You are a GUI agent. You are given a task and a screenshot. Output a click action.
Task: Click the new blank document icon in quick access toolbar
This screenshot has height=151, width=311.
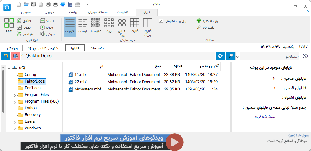coord(19,4)
